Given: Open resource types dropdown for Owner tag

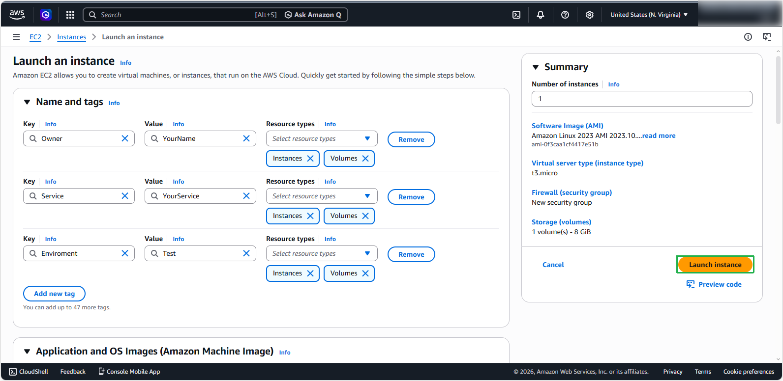Looking at the screenshot, I should point(322,138).
